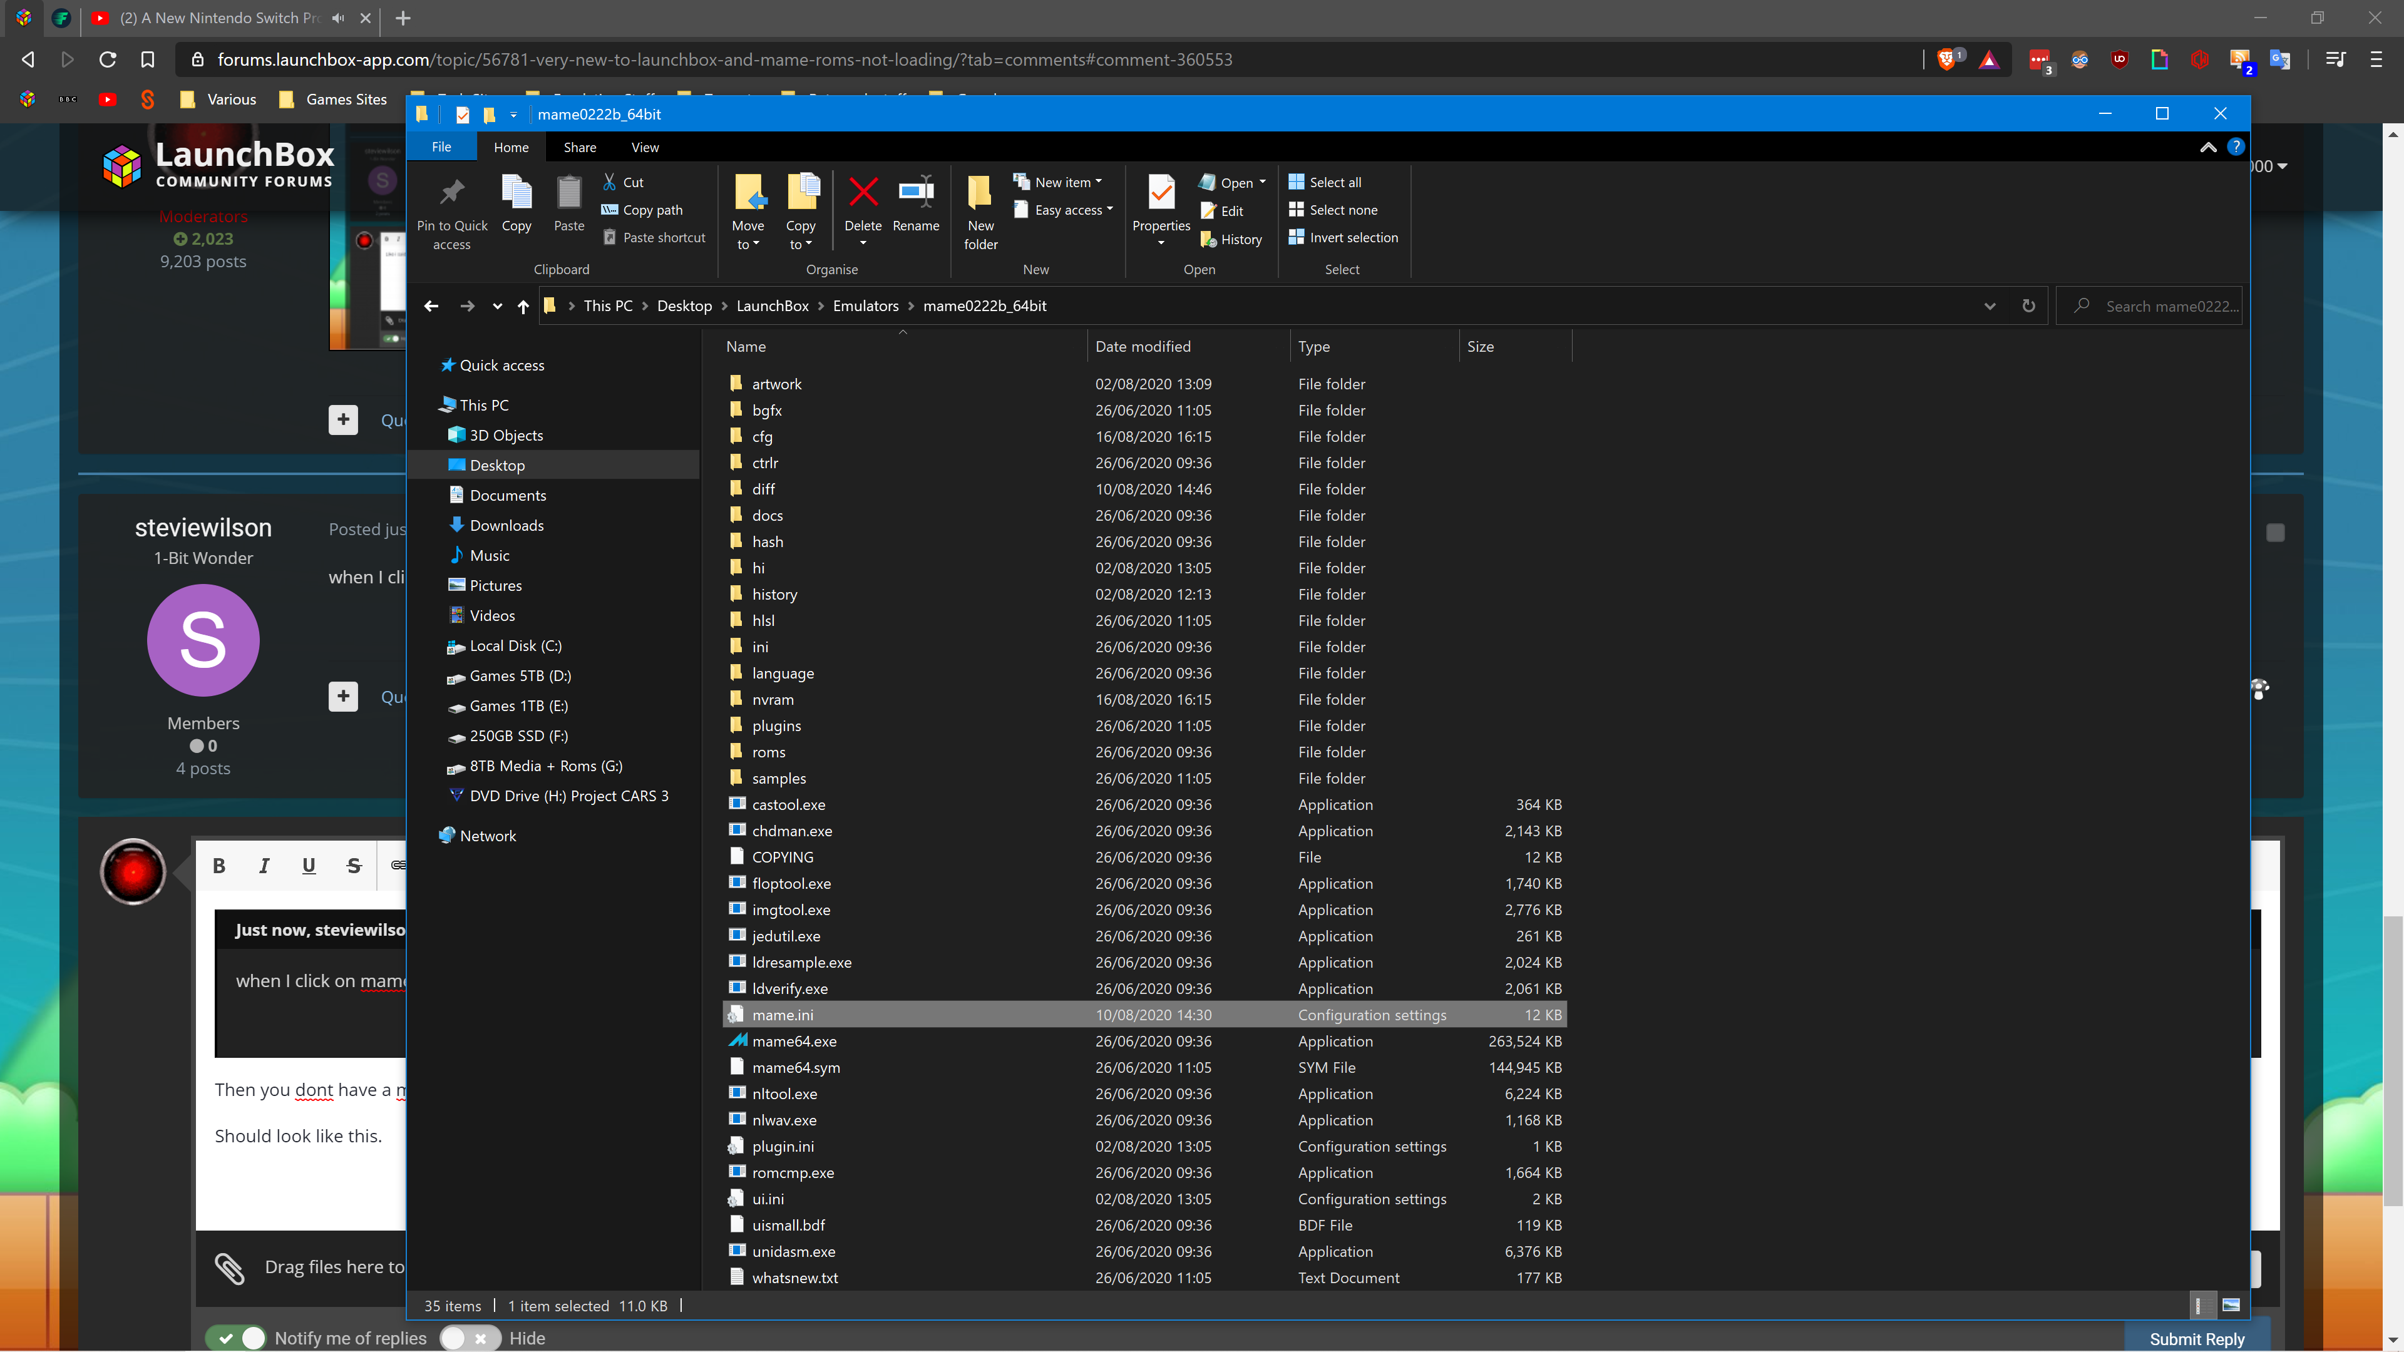The height and width of the screenshot is (1352, 2404).
Task: Open the File ribbon tab
Action: [x=441, y=146]
